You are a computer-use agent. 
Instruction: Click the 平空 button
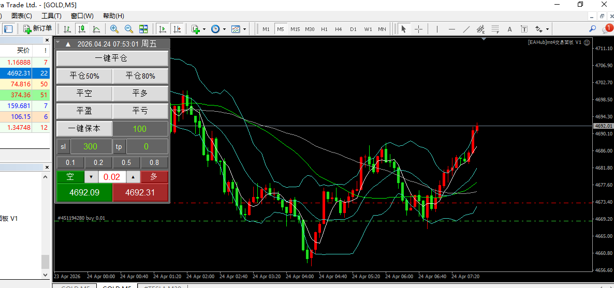pos(84,94)
